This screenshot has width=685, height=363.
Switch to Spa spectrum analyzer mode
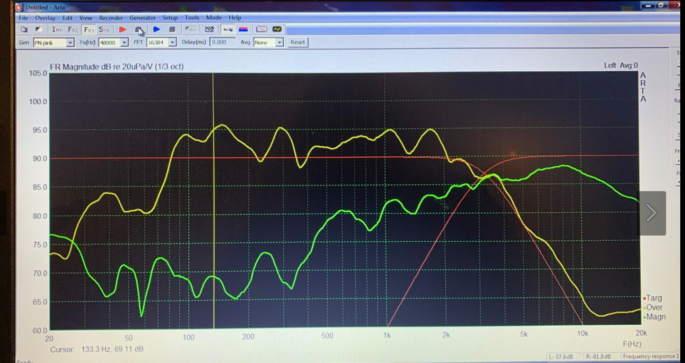[104, 29]
